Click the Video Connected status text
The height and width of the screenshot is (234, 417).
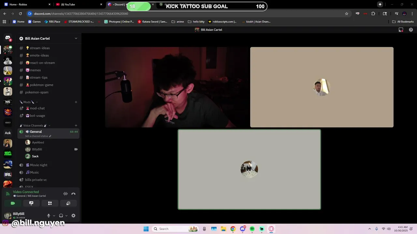tap(26, 192)
